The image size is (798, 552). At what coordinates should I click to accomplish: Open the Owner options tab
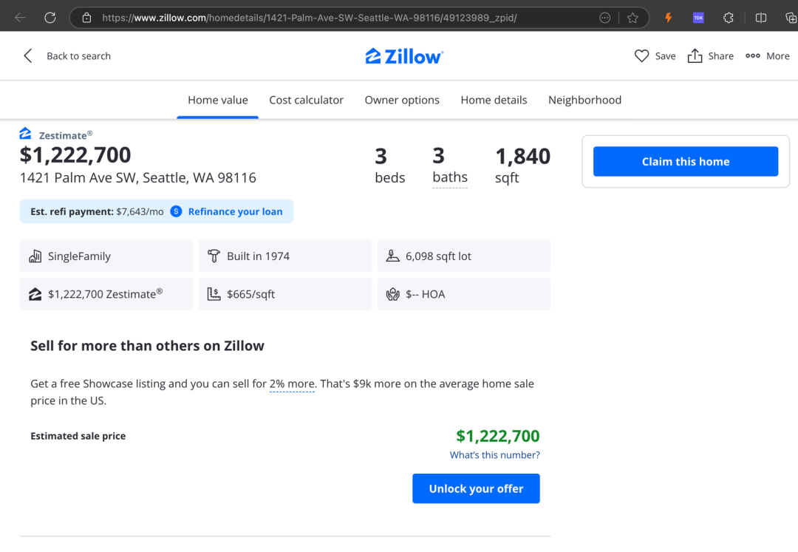click(x=402, y=100)
